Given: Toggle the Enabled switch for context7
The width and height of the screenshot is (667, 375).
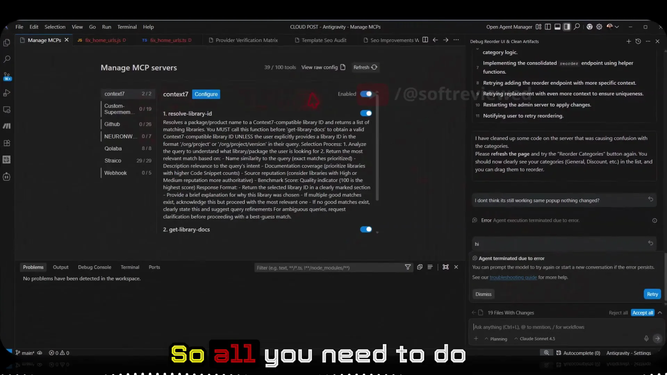Looking at the screenshot, I should (x=367, y=94).
